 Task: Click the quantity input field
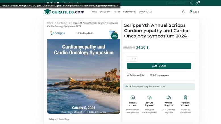[x=132, y=59]
